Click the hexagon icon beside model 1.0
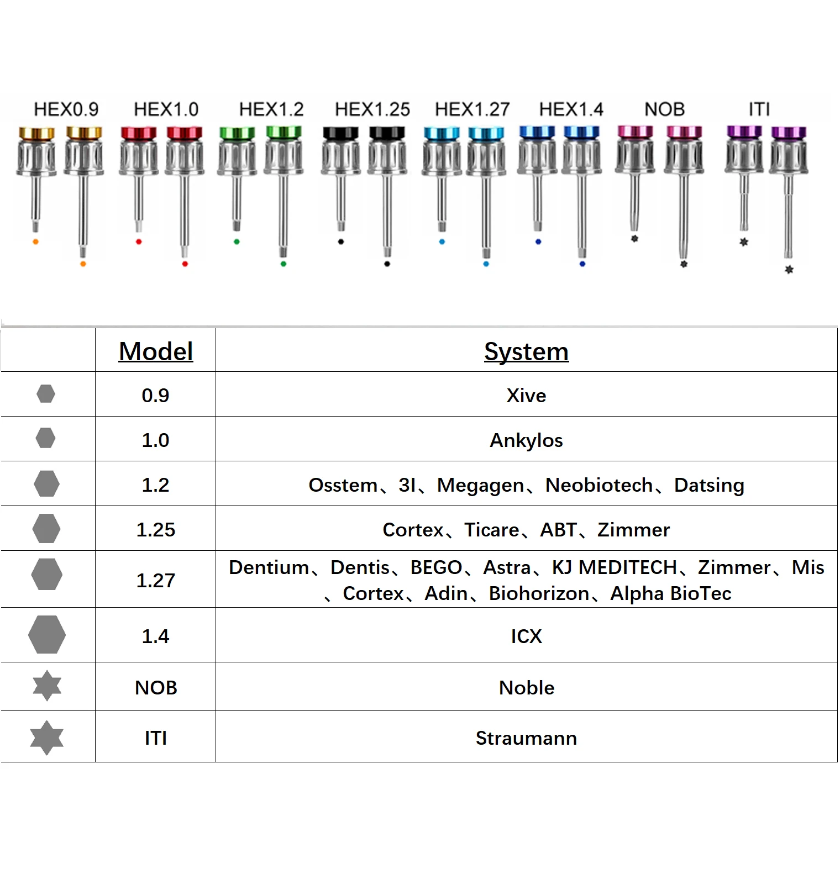This screenshot has height=874, width=840. click(x=45, y=438)
